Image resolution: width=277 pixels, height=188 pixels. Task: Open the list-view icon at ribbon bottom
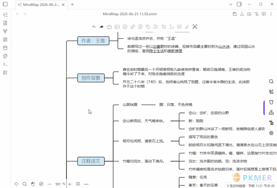[5, 73]
